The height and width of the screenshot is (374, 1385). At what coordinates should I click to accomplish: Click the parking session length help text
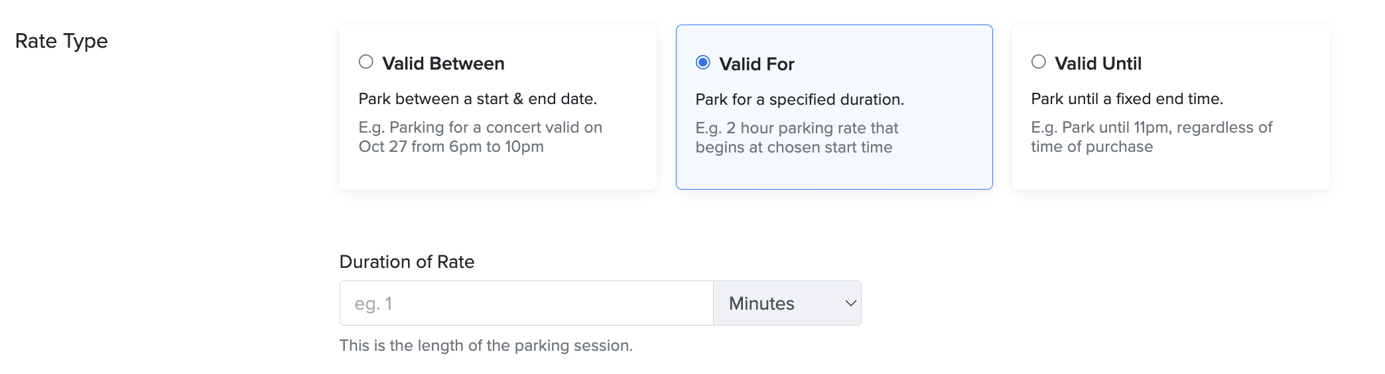pos(486,345)
